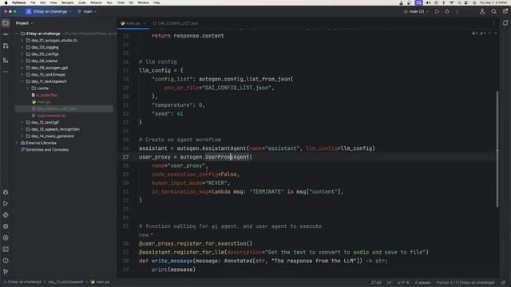Click the Wi-Fi icon in macOS menu bar
The width and height of the screenshot is (511, 287).
tap(451, 2)
